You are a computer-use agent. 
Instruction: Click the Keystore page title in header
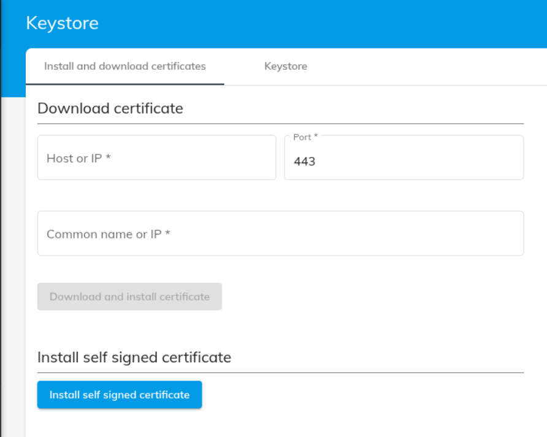[62, 23]
